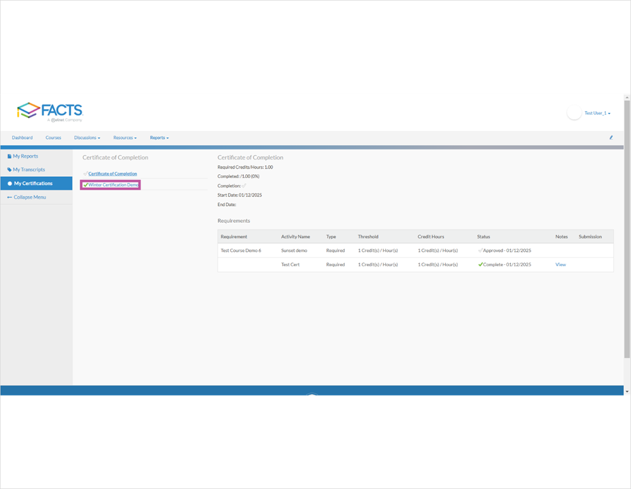Screen dimensions: 631x489
Task: Open the Dashboard menu item
Action: (22, 137)
